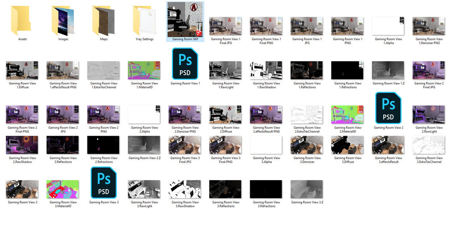The image size is (453, 227).
Task: Select Gaming Room View 1.MaterialID pass
Action: (144, 70)
